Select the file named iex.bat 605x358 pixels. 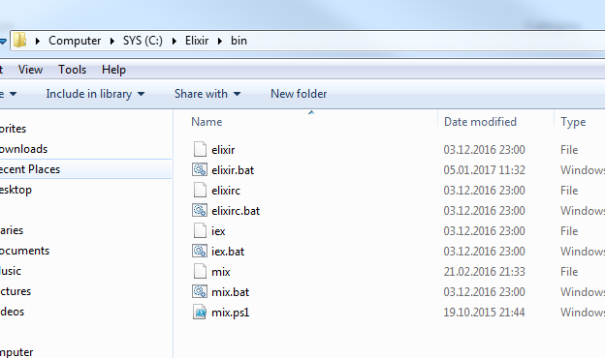tap(228, 252)
